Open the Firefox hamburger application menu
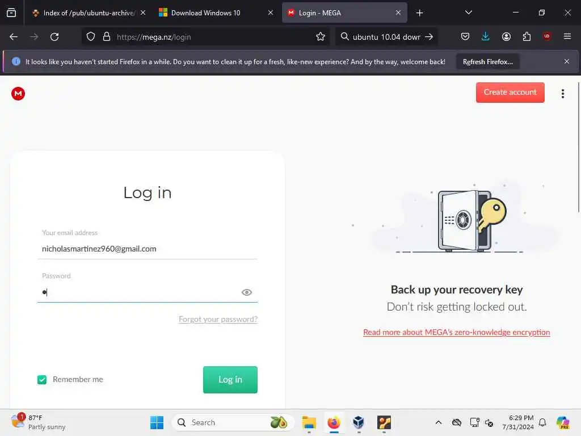This screenshot has height=436, width=581. pos(567,36)
